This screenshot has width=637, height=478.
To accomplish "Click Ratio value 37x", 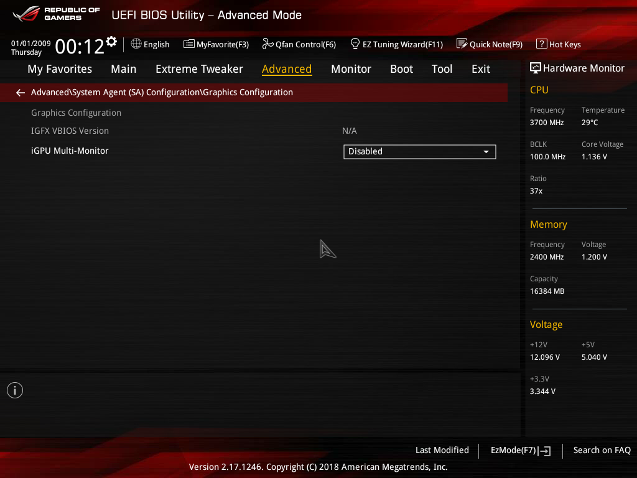I will 536,191.
